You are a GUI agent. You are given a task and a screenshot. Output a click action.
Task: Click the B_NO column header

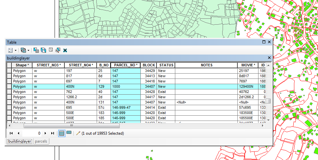click(104, 65)
